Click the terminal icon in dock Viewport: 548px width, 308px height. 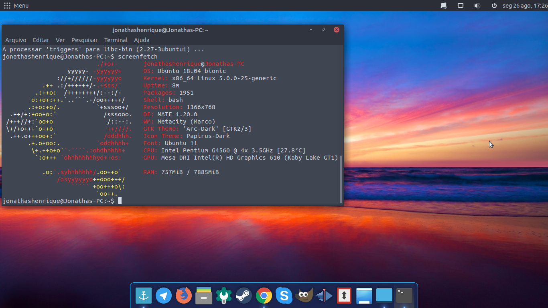coord(404,296)
